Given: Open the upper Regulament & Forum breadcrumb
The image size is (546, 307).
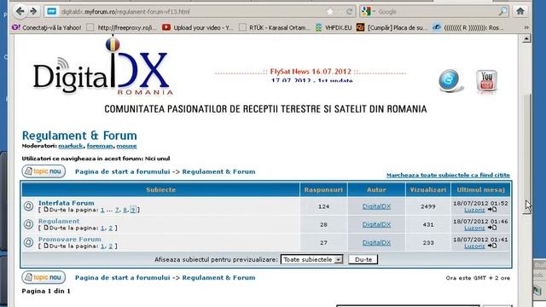Looking at the screenshot, I should [x=218, y=171].
